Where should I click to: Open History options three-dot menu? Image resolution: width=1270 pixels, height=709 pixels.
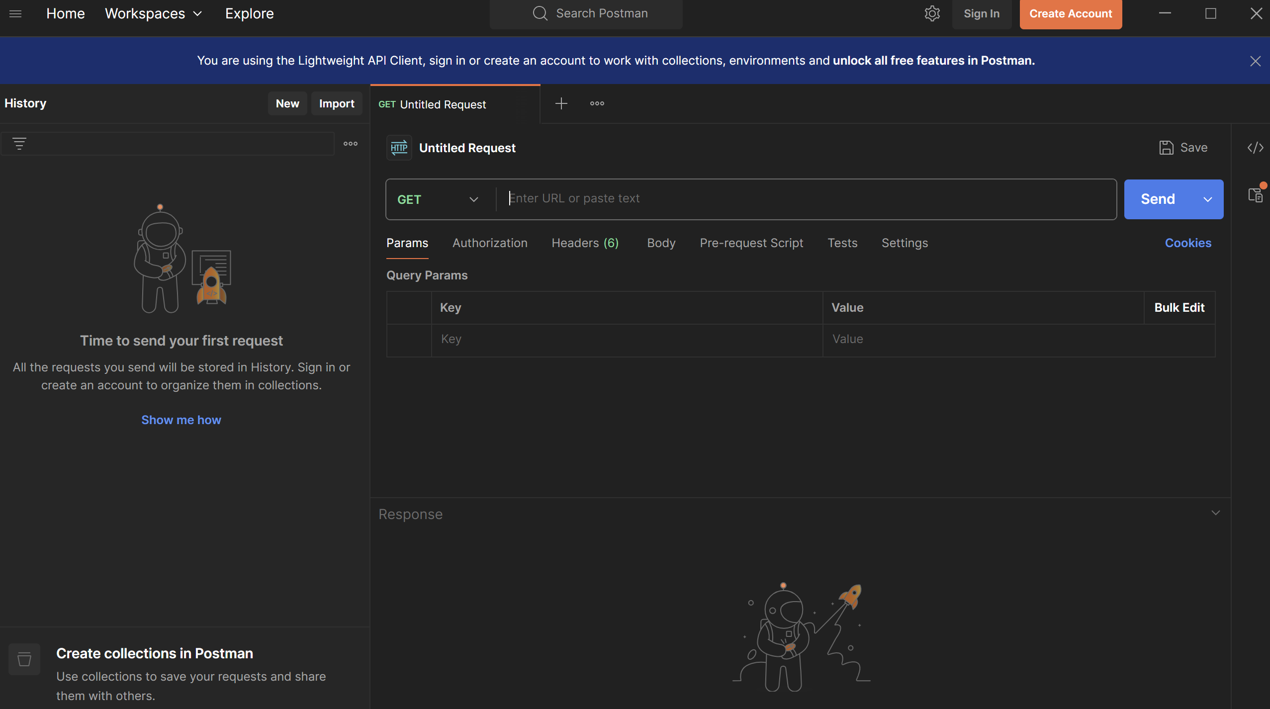pyautogui.click(x=351, y=144)
